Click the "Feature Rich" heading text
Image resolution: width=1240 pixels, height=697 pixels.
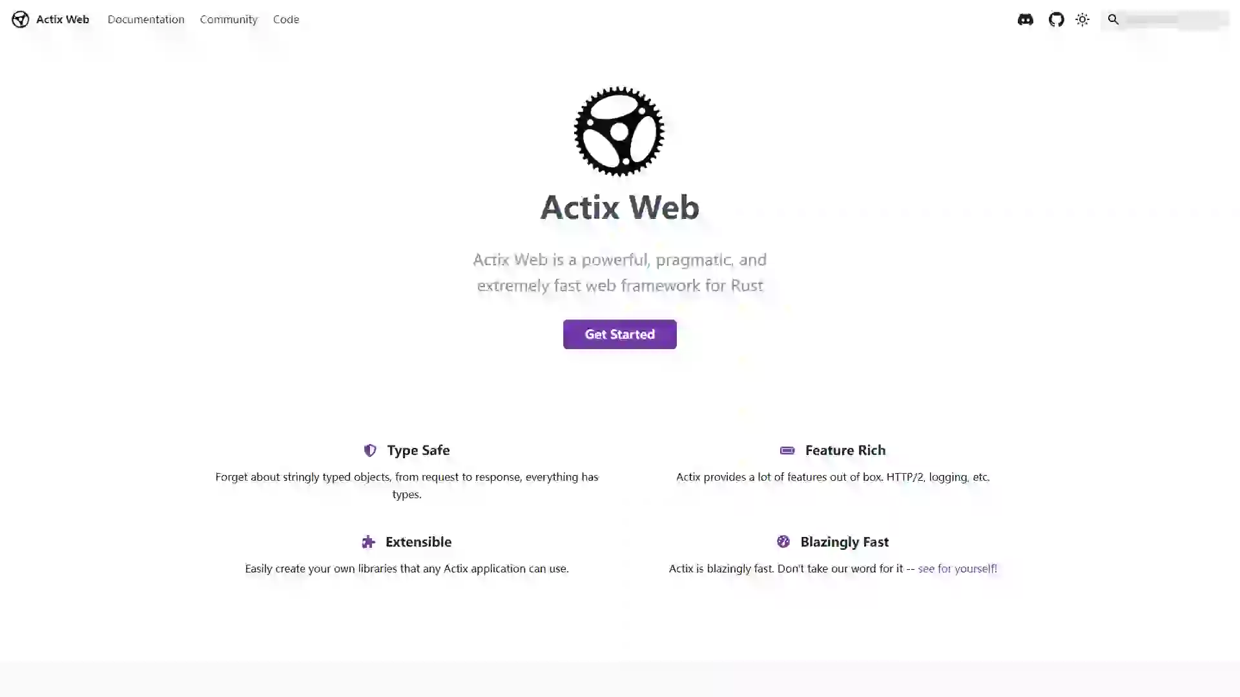845,450
